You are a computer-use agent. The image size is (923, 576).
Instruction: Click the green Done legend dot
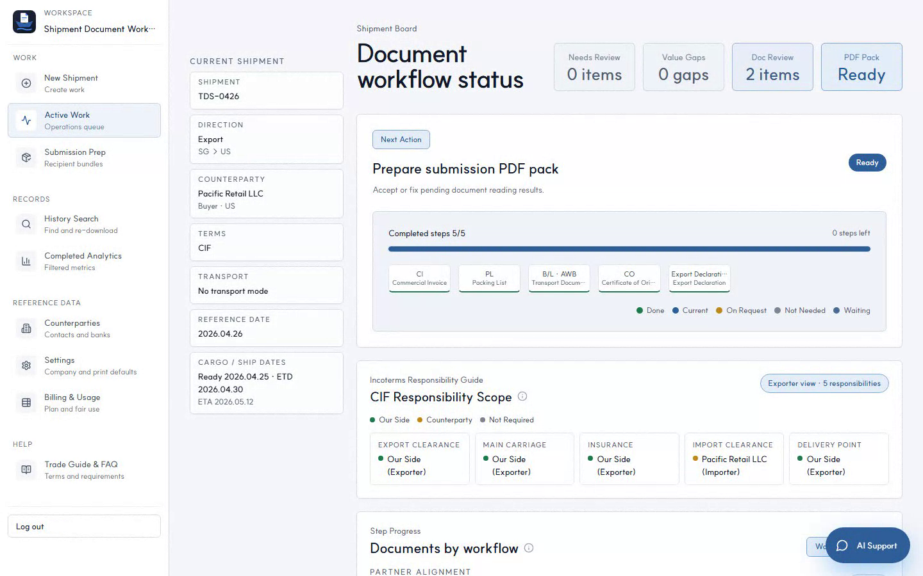click(x=640, y=310)
